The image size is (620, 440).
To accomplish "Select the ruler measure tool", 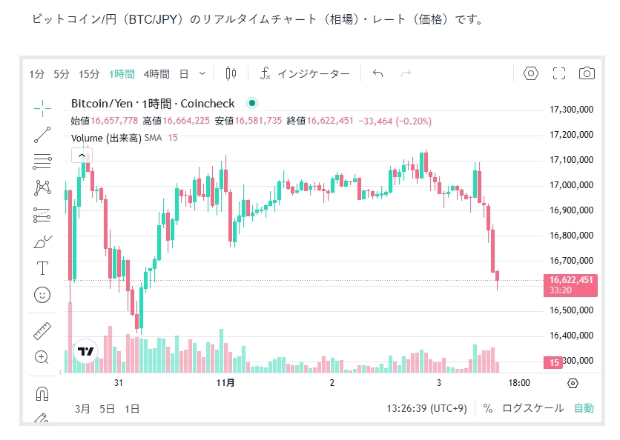I will pos(42,330).
